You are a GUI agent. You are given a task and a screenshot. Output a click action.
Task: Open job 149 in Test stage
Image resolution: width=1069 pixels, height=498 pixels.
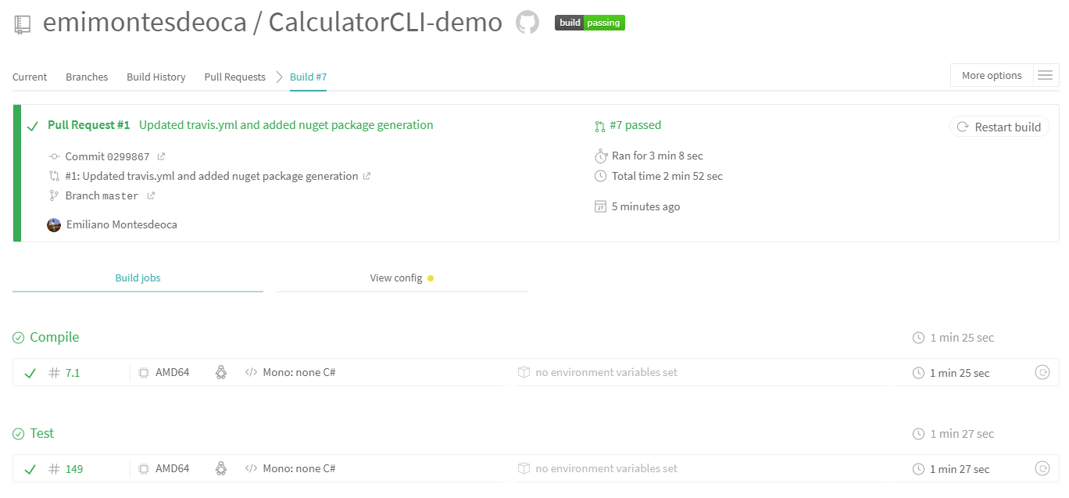(x=74, y=469)
